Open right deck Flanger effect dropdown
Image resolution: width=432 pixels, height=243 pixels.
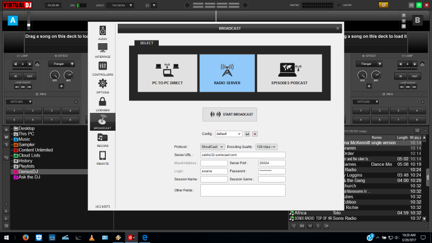point(369,64)
